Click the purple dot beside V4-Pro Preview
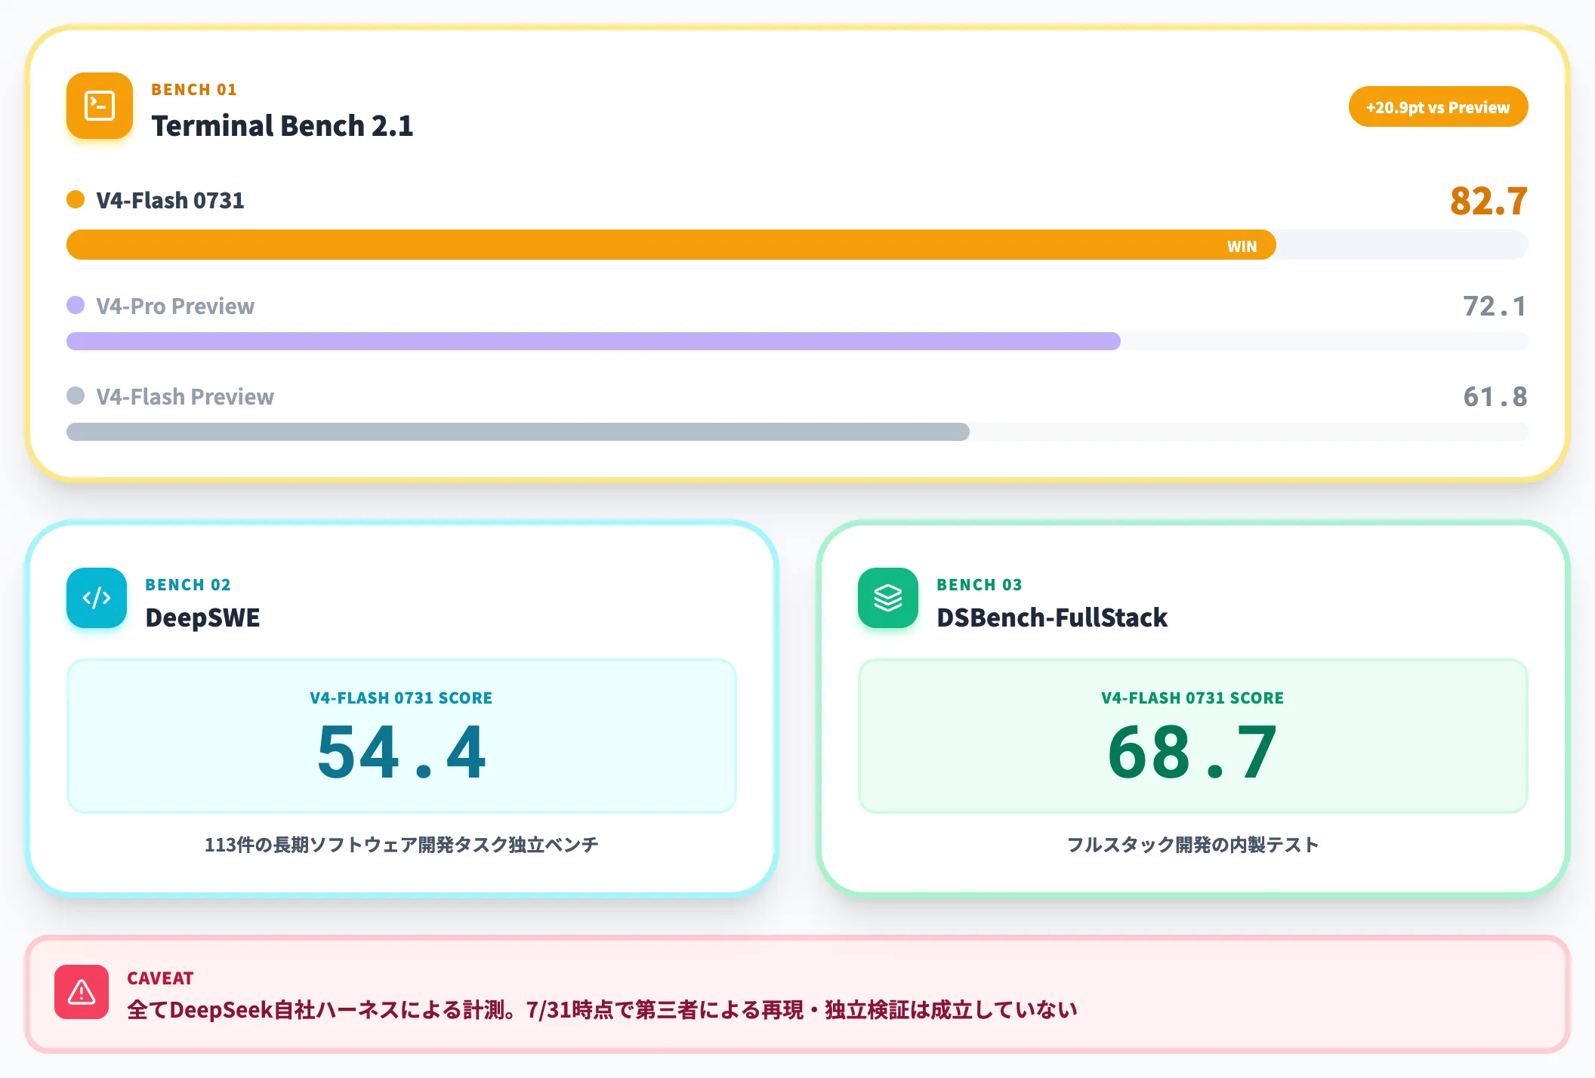 [x=76, y=305]
